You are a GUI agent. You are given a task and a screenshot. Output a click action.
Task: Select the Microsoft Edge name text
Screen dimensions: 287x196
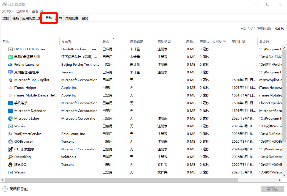pos(27,118)
